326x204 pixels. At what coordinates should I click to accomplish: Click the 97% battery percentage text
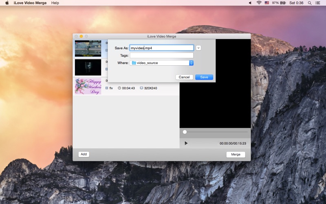coord(275,3)
